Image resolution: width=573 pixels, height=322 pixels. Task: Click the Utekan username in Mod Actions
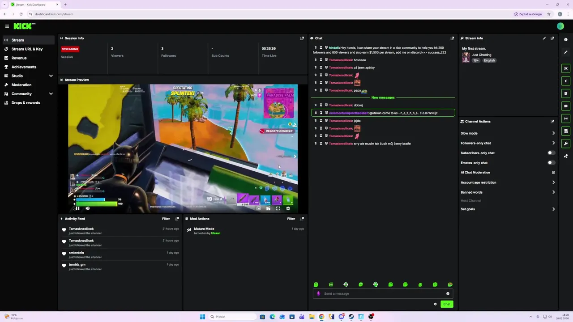click(216, 233)
